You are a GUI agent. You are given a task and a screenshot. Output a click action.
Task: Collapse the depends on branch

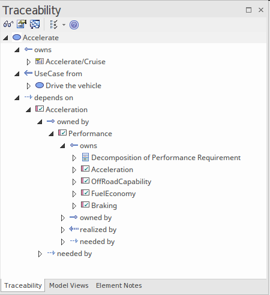17,98
